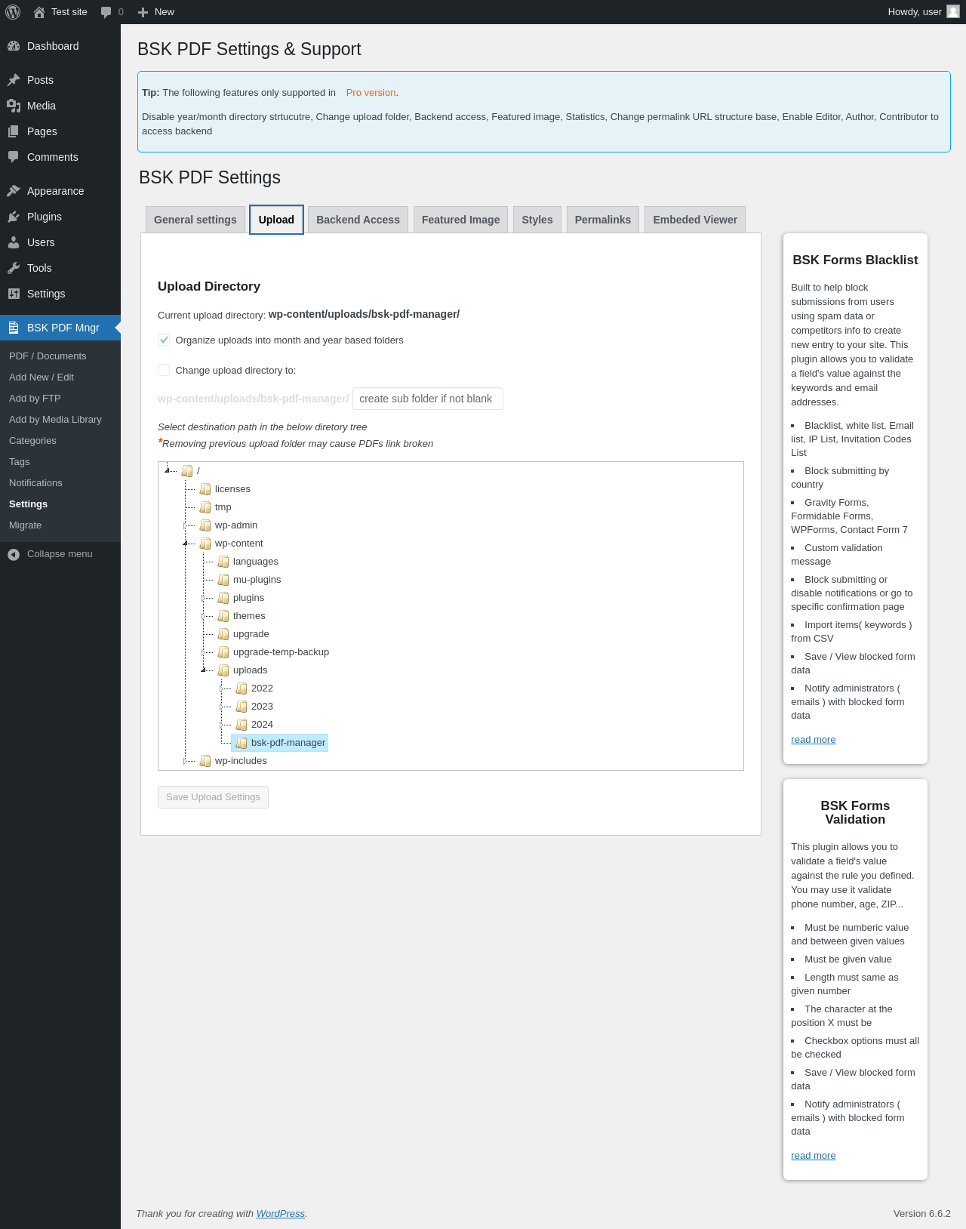
Task: Open read more under BSK Forms Blacklist
Action: 814,740
